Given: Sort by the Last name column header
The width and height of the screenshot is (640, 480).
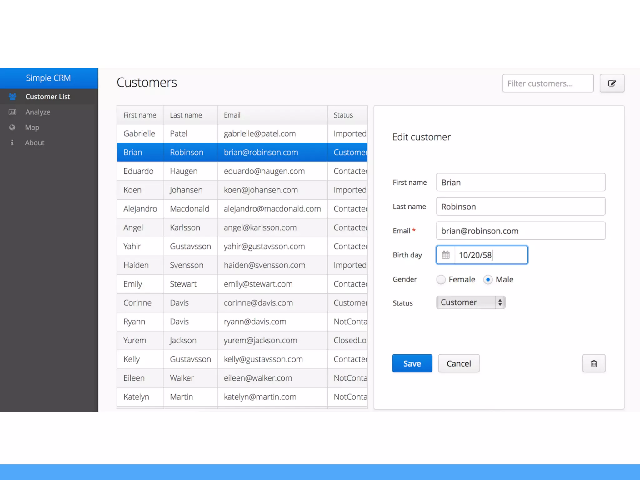Looking at the screenshot, I should (186, 115).
